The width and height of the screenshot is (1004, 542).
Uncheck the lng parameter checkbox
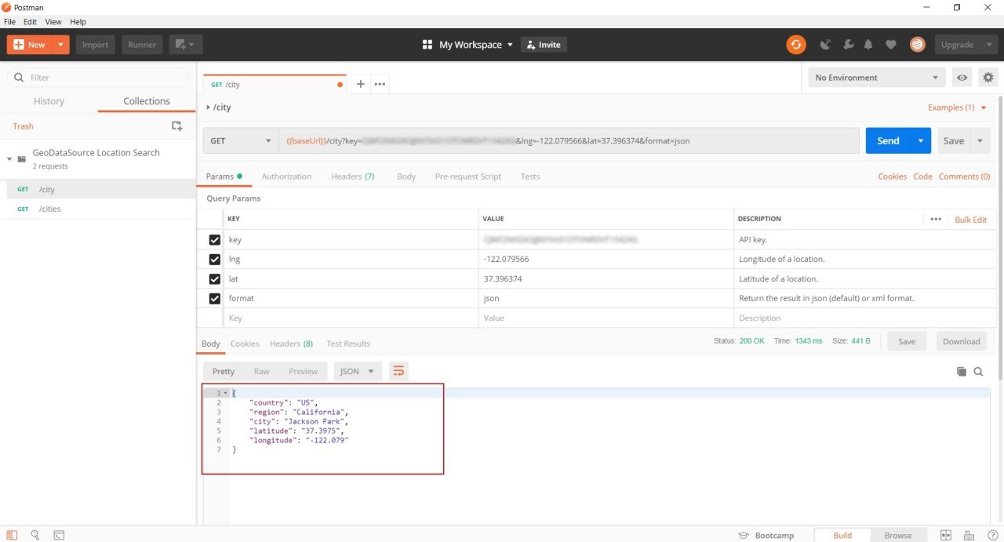(214, 260)
